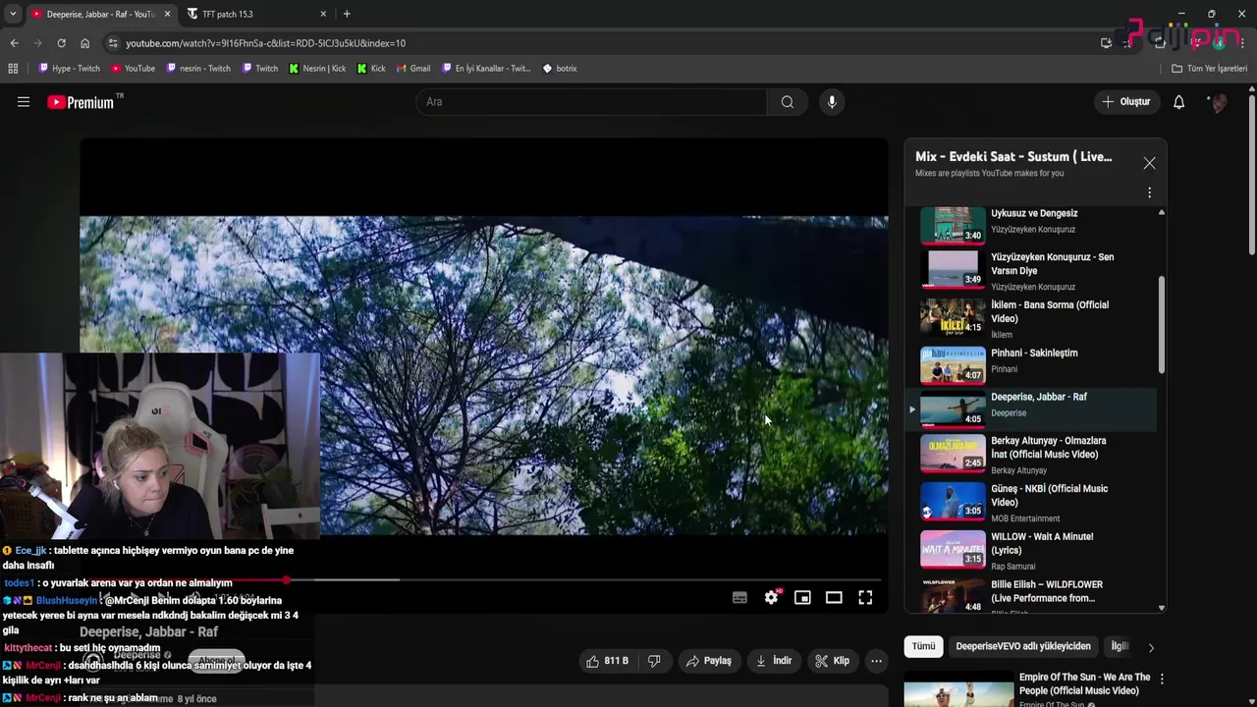Toggle theater mode view
Image resolution: width=1257 pixels, height=707 pixels.
[x=834, y=597]
